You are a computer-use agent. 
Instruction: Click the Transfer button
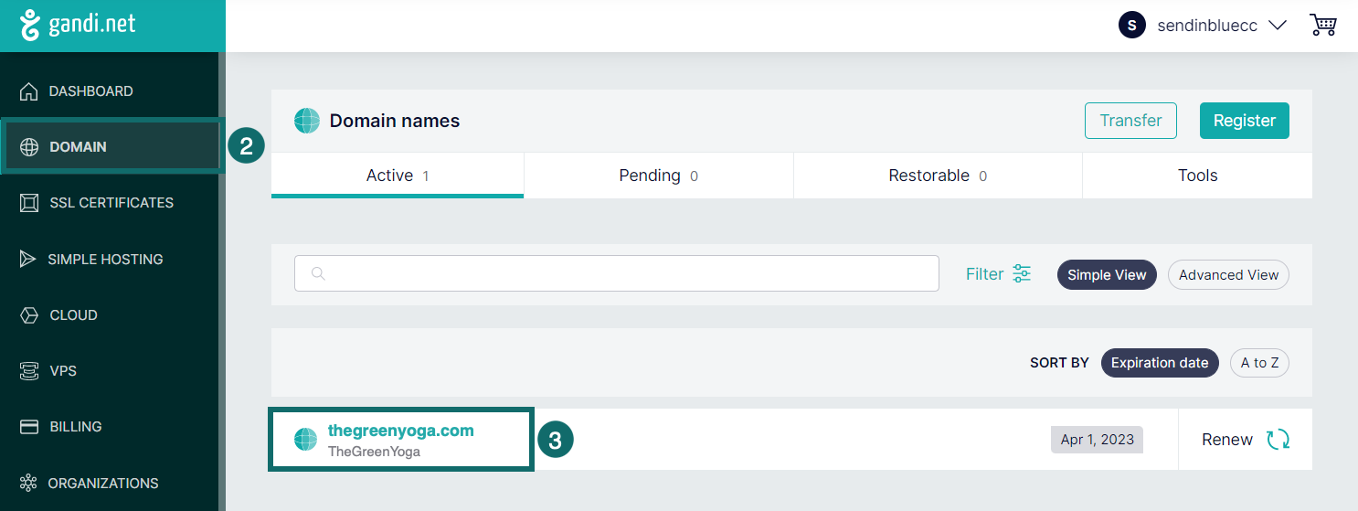click(1130, 121)
